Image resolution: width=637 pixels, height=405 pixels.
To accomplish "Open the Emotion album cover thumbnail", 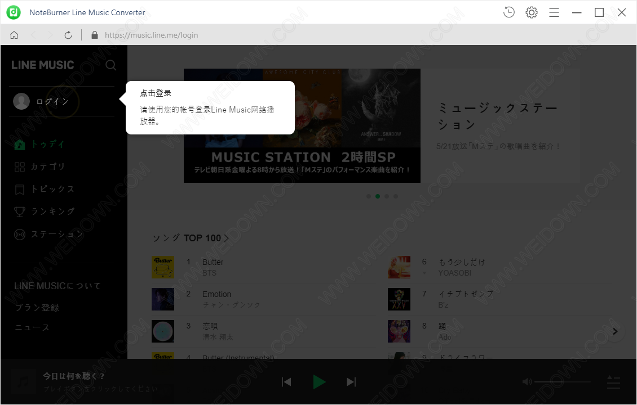I will click(x=163, y=299).
